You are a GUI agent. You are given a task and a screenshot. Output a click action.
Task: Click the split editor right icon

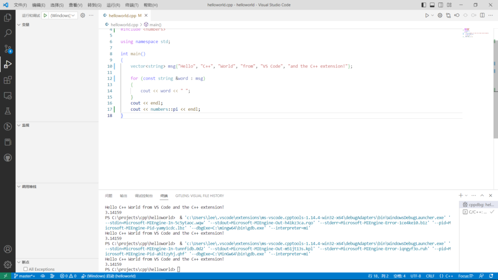(482, 15)
